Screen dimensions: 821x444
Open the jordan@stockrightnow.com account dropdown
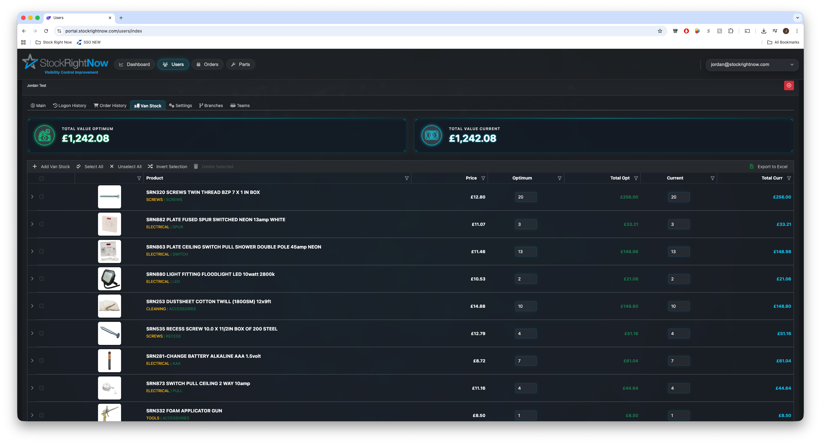pyautogui.click(x=752, y=65)
